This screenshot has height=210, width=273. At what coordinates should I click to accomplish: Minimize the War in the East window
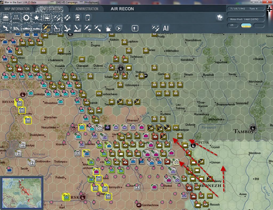tap(254, 2)
